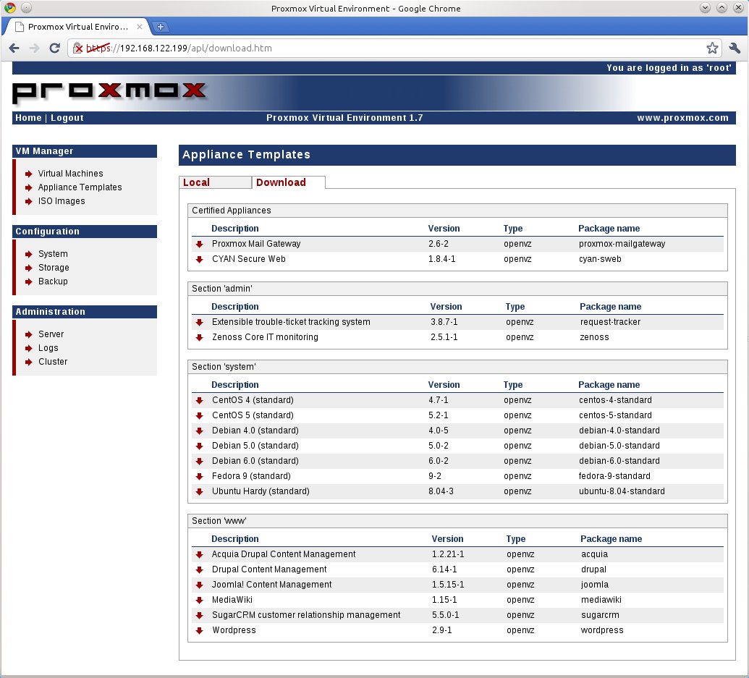Download the MediaWiki appliance
This screenshot has height=678, width=749.
pyautogui.click(x=199, y=600)
